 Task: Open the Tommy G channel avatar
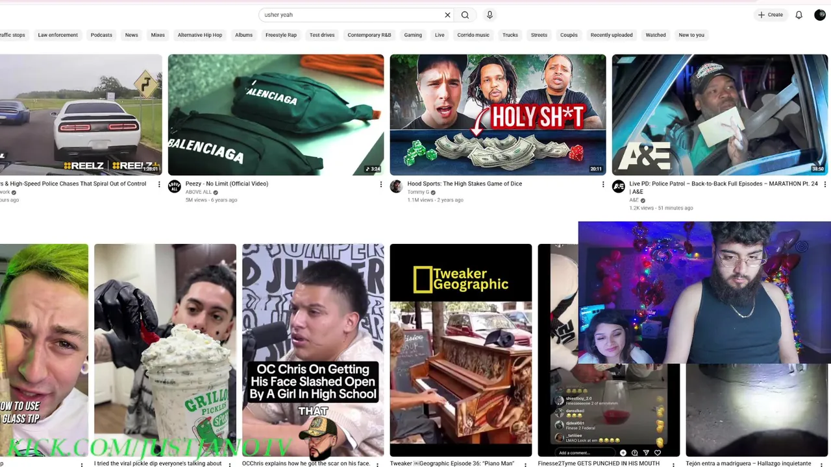(396, 187)
